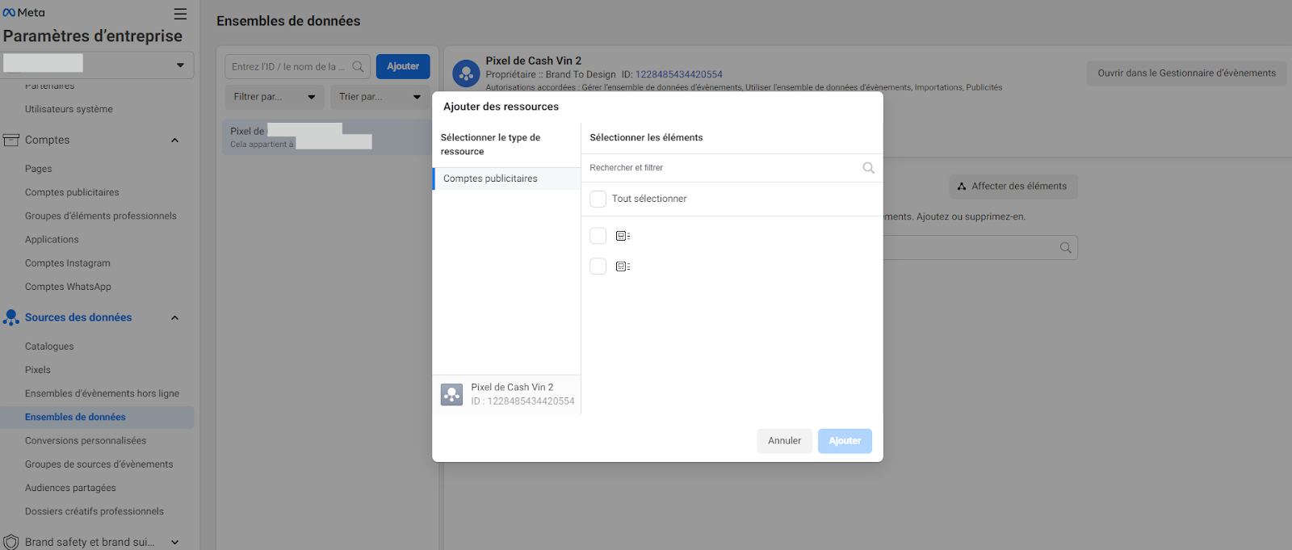Image resolution: width=1292 pixels, height=550 pixels.
Task: Click the first ad account row icon
Action: [x=623, y=236]
